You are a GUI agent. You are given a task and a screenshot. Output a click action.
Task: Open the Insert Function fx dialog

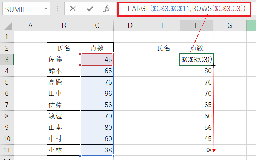coord(106,9)
